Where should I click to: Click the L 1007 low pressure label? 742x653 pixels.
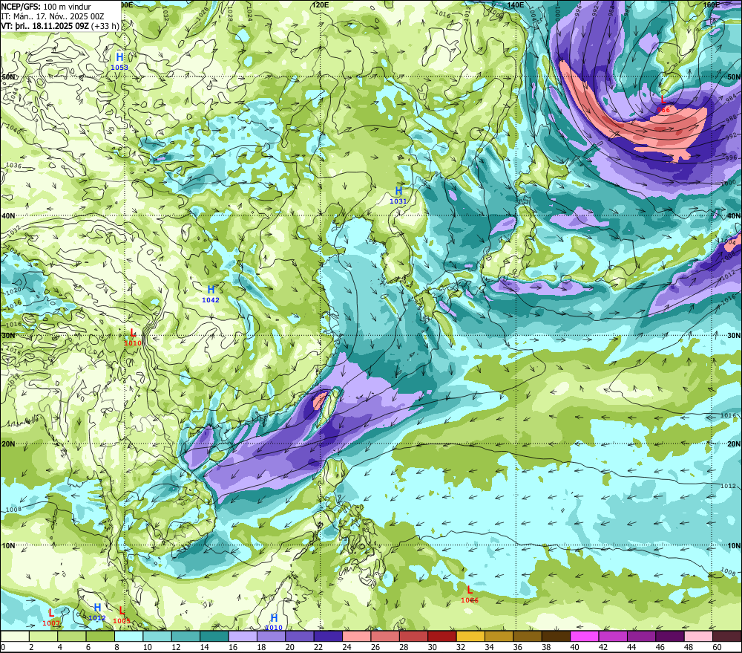click(x=51, y=617)
